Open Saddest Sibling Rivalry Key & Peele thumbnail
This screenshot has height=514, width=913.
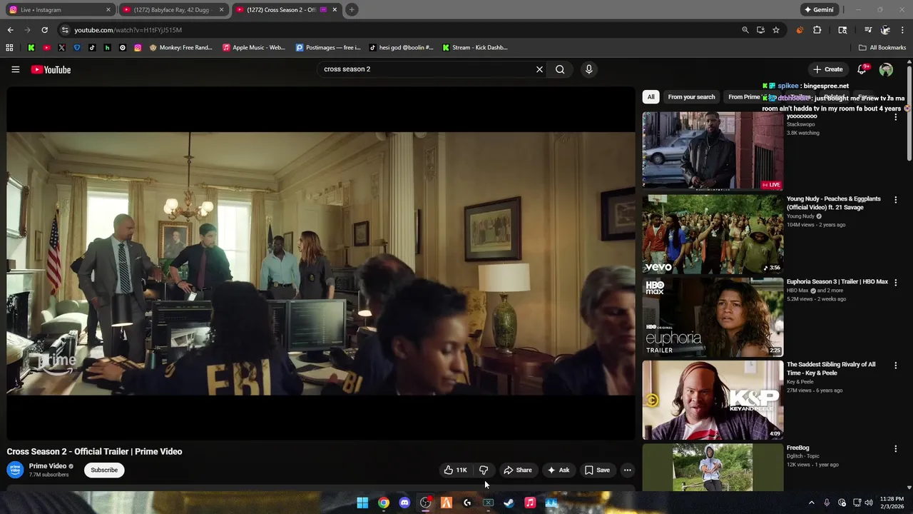click(x=713, y=400)
